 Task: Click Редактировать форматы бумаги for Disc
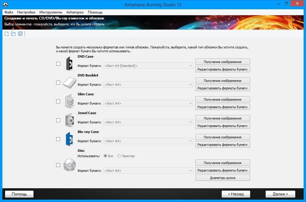coord(223,170)
